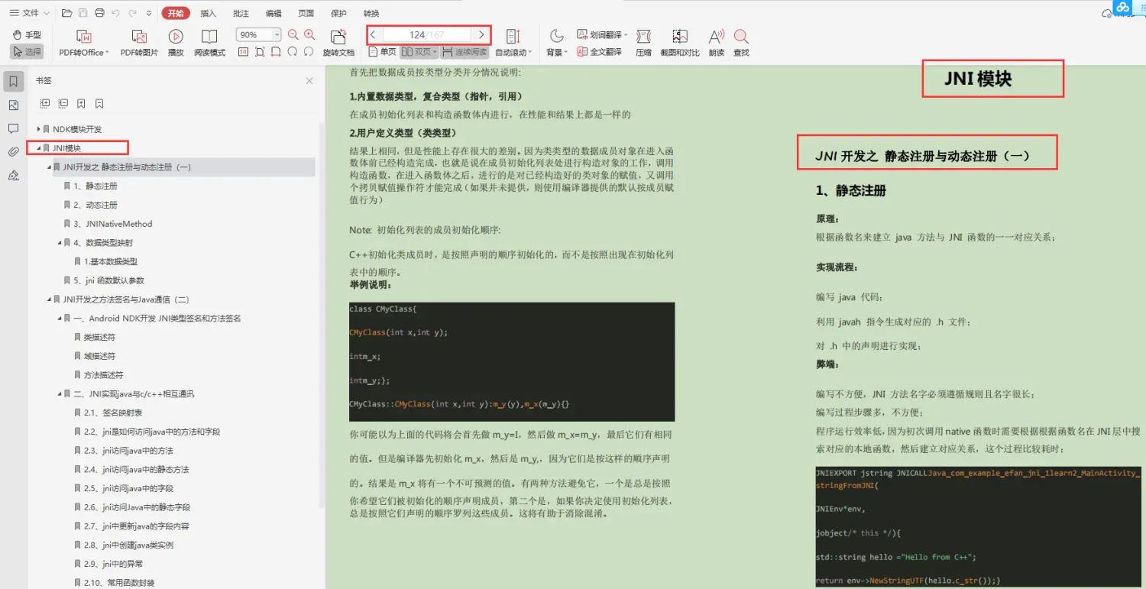This screenshot has width=1146, height=589.
Task: Click the Undo arrow icon
Action: (115, 13)
